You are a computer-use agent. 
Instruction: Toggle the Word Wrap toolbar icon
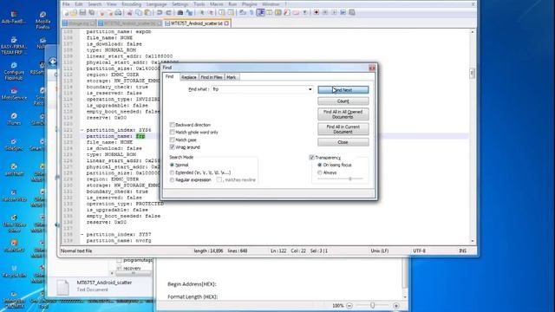[x=242, y=12]
